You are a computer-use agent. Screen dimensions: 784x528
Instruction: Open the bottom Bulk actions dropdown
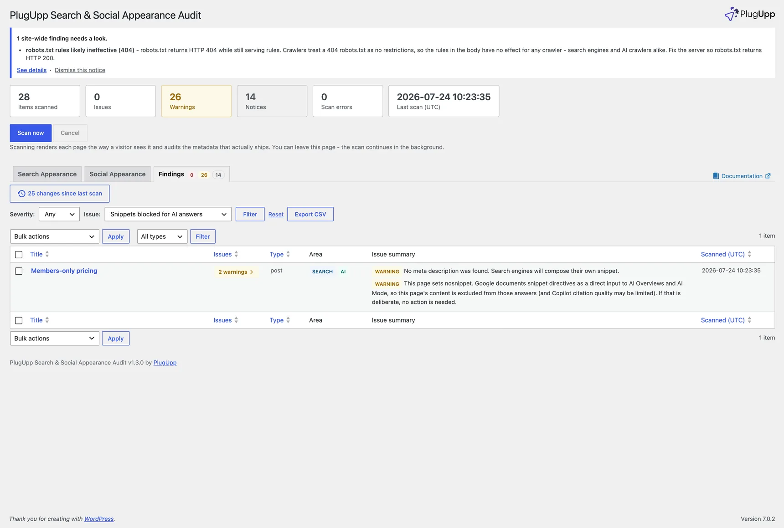[55, 338]
